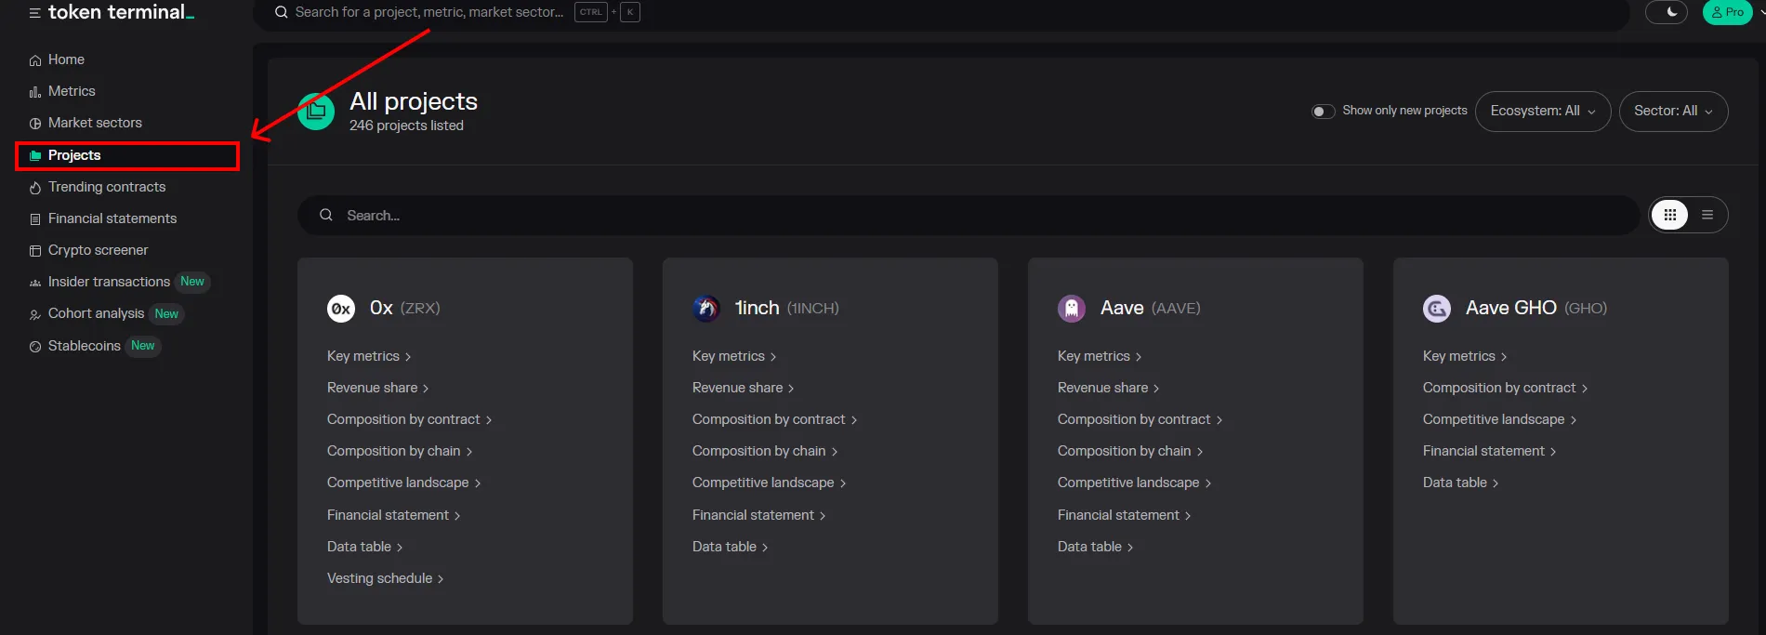This screenshot has height=635, width=1766.
Task: Toggle the dark mode moon switch
Action: [x=1667, y=12]
